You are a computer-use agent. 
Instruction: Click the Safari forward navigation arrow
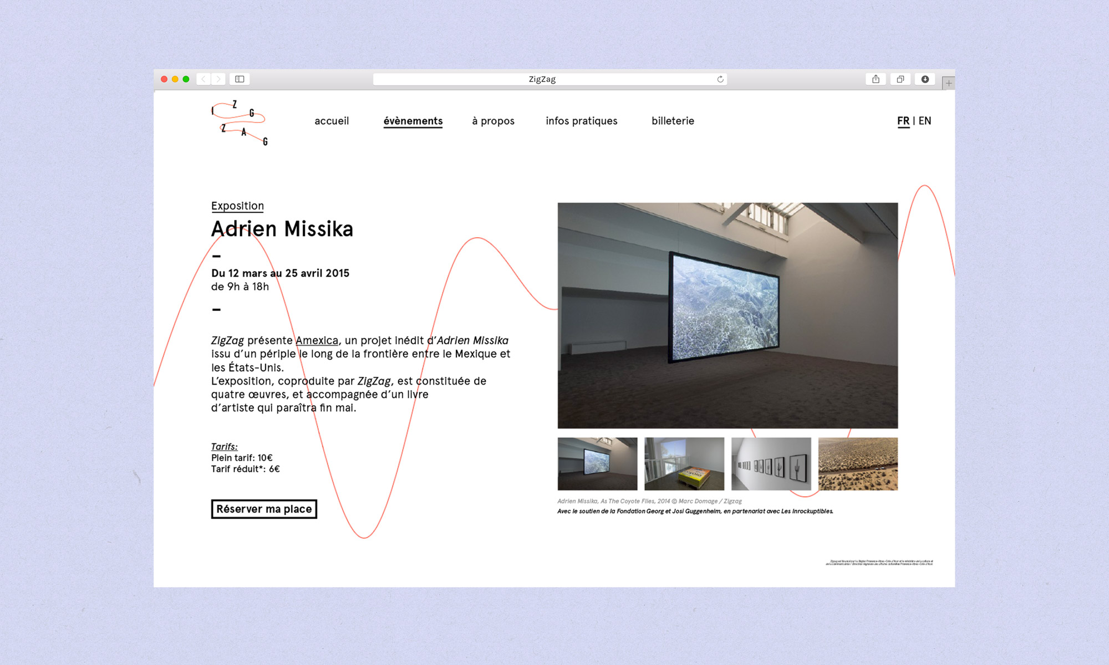[x=218, y=79]
